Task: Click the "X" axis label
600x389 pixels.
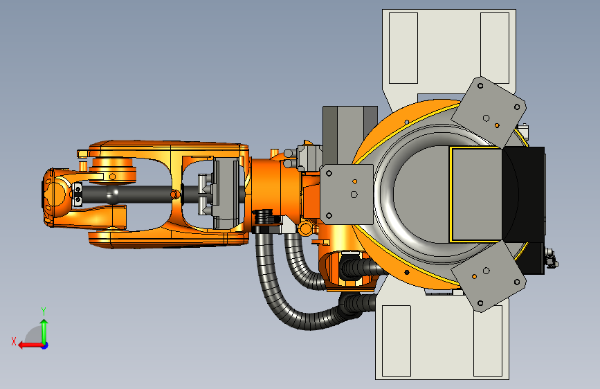Action: click(x=14, y=341)
